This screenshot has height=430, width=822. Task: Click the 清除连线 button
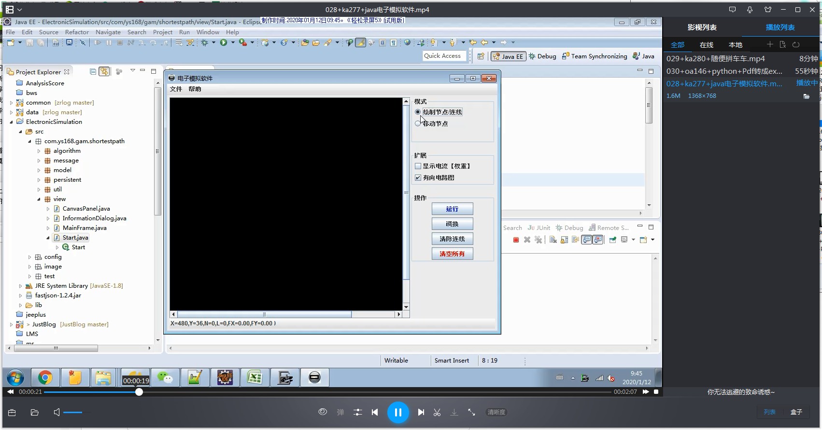[453, 239]
